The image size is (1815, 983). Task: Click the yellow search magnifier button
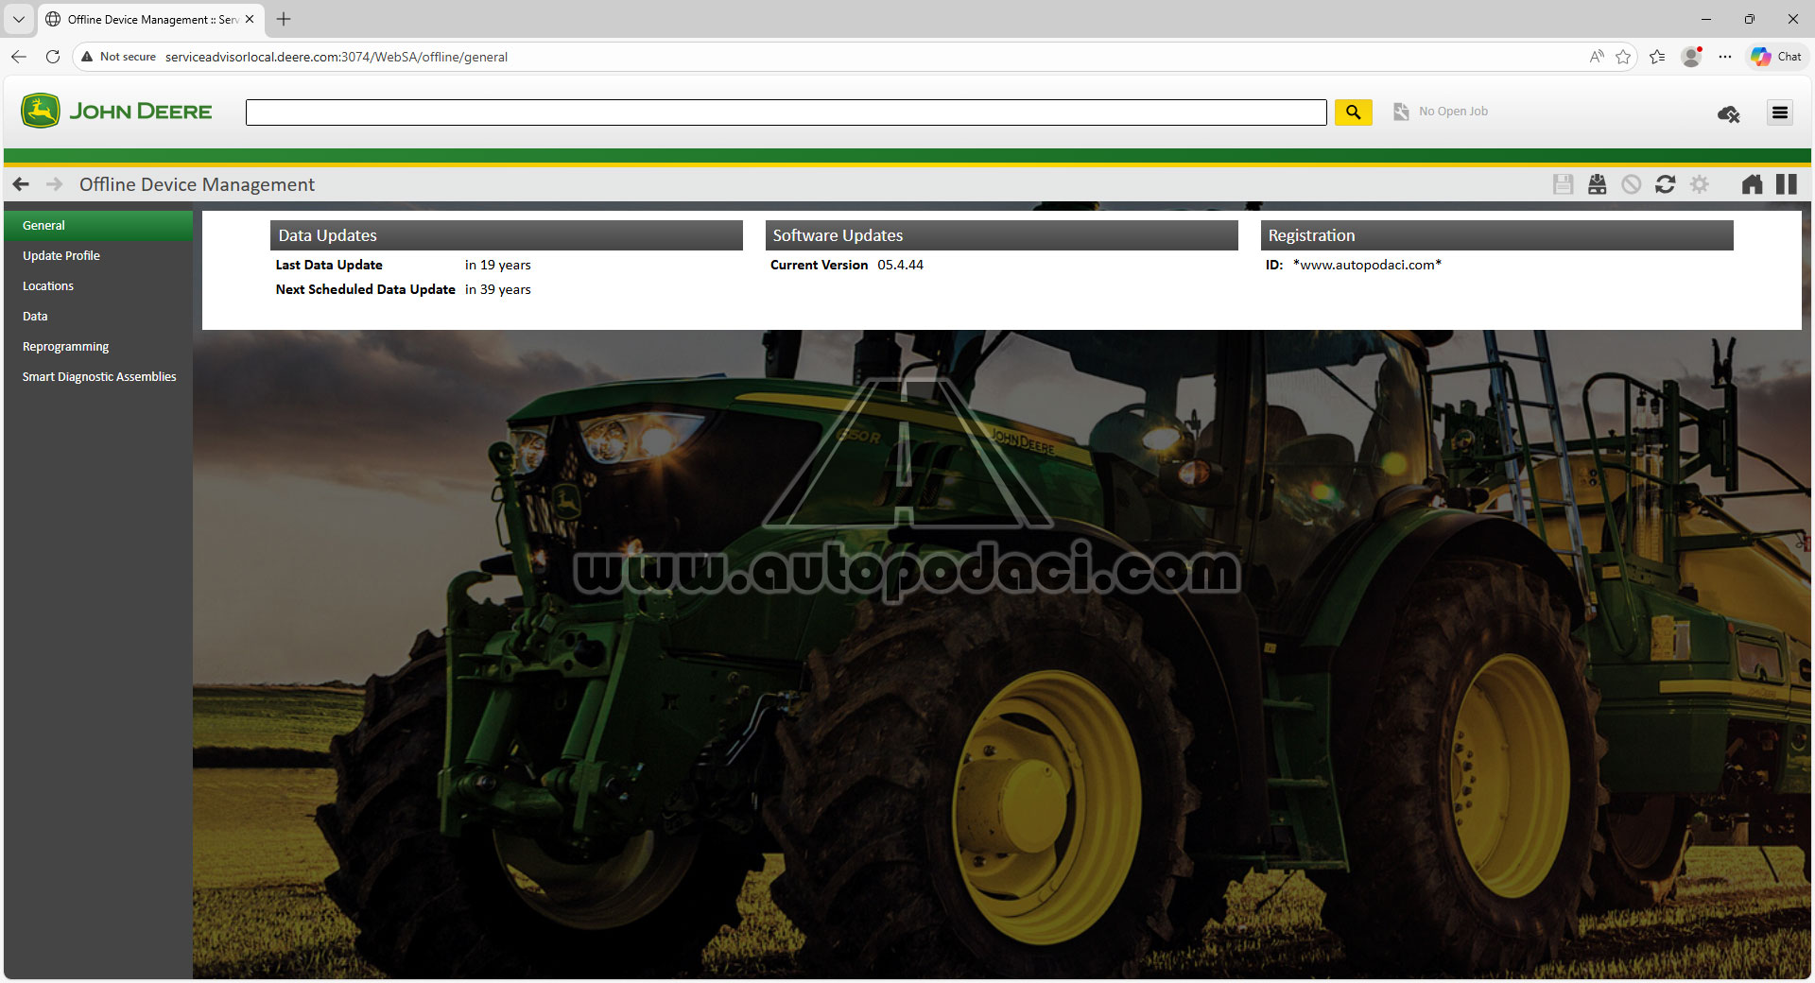click(x=1353, y=112)
